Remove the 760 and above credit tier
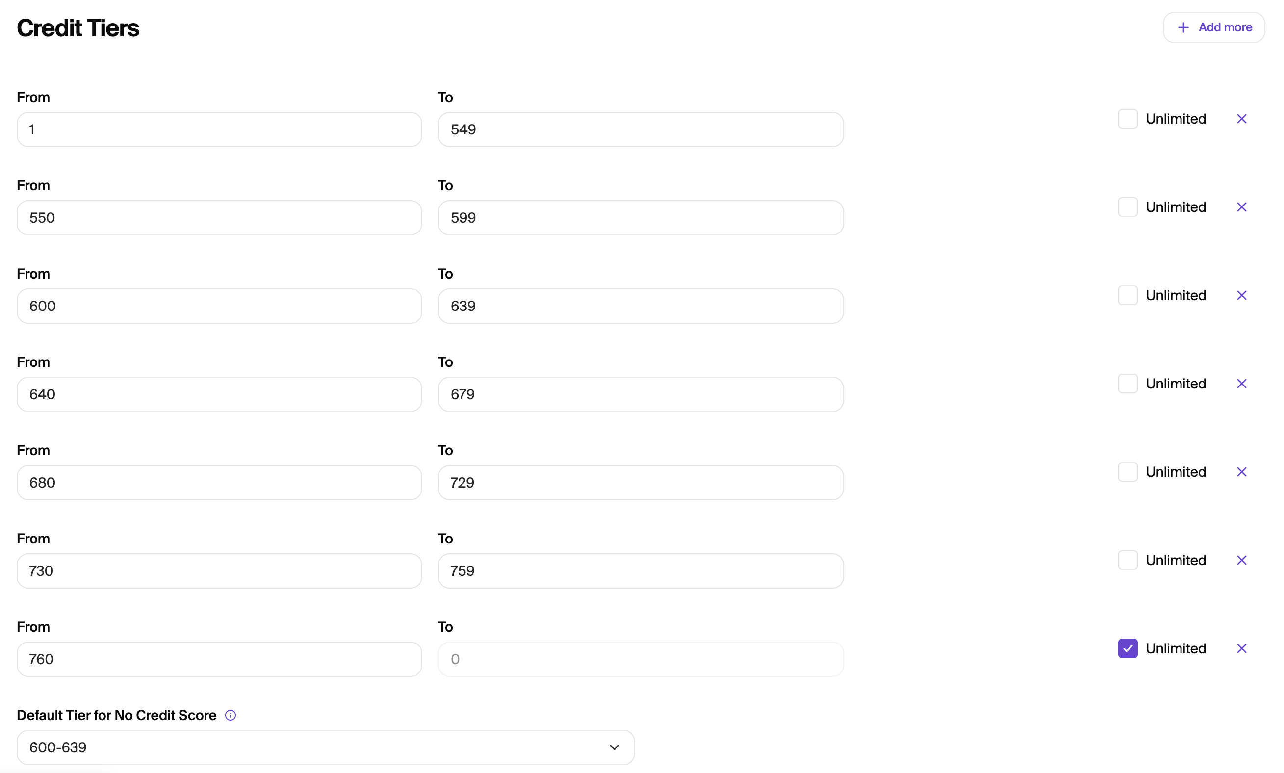 click(x=1241, y=648)
